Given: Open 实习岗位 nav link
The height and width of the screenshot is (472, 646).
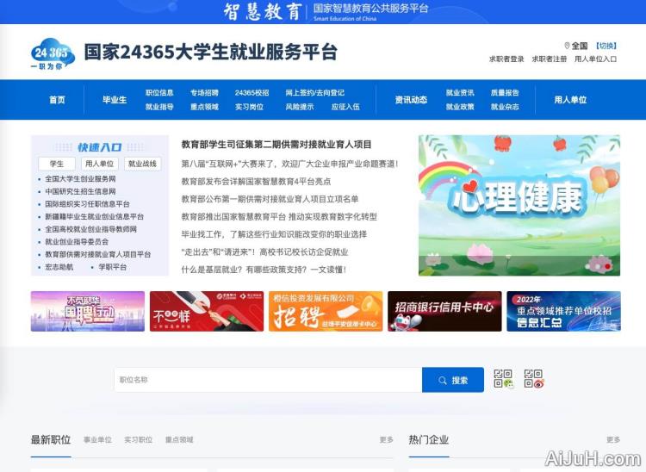Looking at the screenshot, I should pos(249,107).
